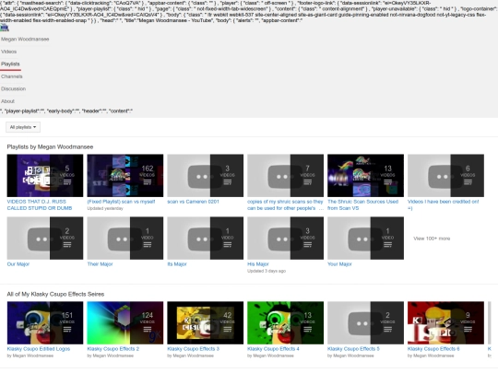This screenshot has width=498, height=373.
Task: Click Megan Woodmansee byline under Effects 5
Action: click(353, 356)
